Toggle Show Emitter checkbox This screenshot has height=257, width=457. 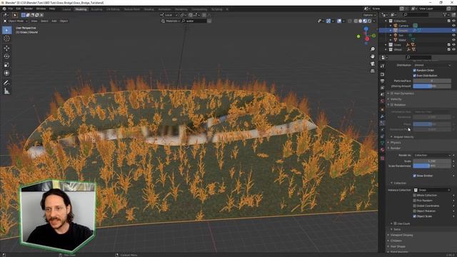[x=414, y=176]
